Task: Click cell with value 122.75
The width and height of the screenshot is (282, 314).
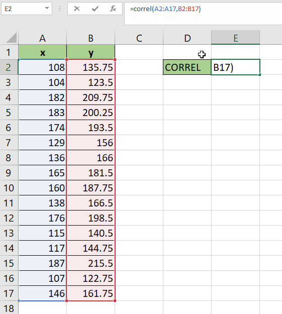Action: tap(91, 278)
